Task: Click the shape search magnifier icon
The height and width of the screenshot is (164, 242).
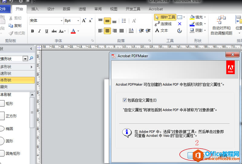Action: (x=31, y=58)
